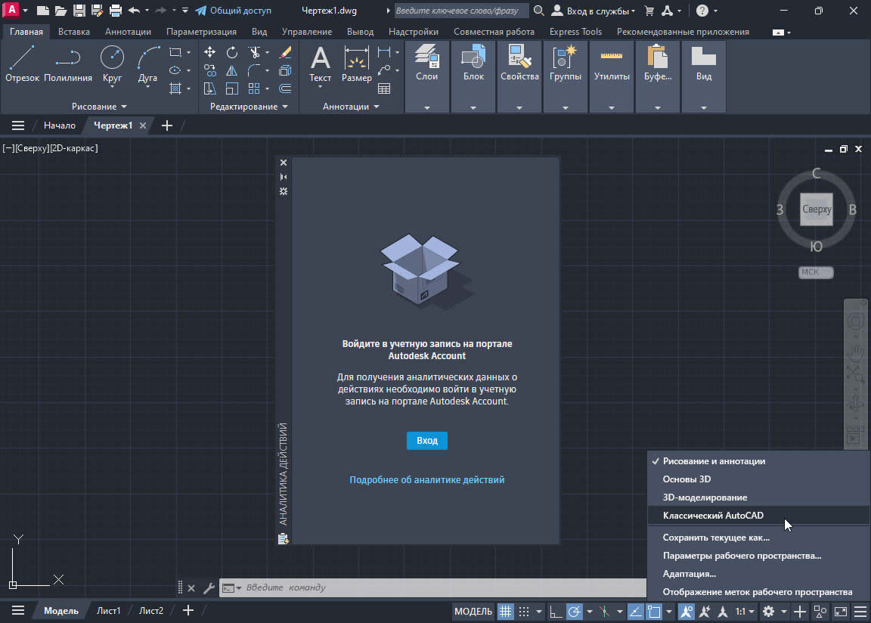The height and width of the screenshot is (623, 871).
Task: Open link Подробнее об аналитике действий
Action: 426,479
